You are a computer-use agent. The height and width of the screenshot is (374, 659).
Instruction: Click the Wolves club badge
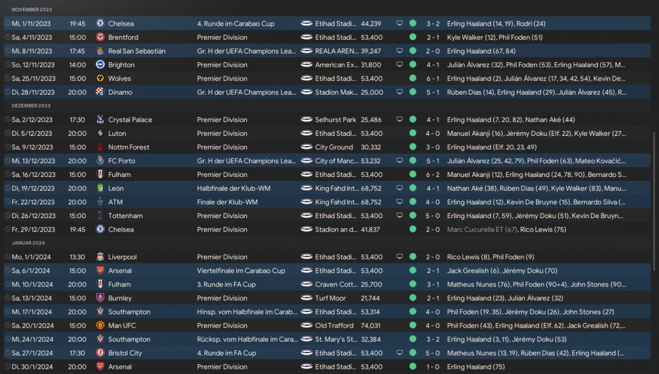click(100, 79)
